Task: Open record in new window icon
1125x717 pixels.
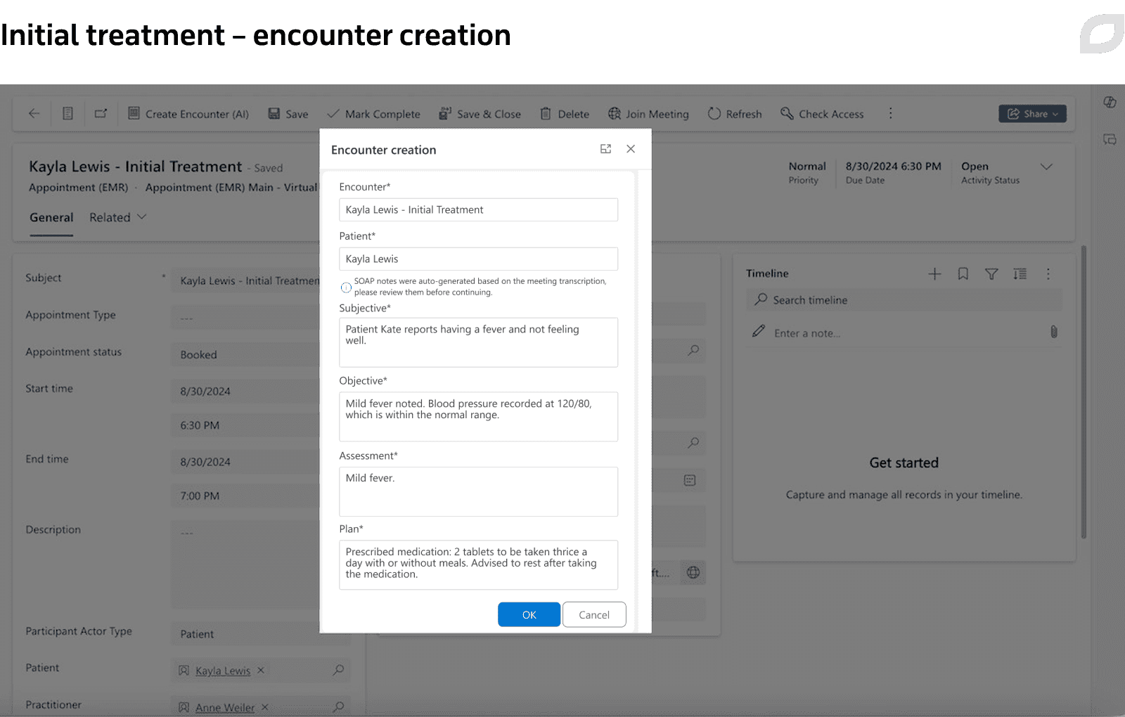Action: pos(101,113)
